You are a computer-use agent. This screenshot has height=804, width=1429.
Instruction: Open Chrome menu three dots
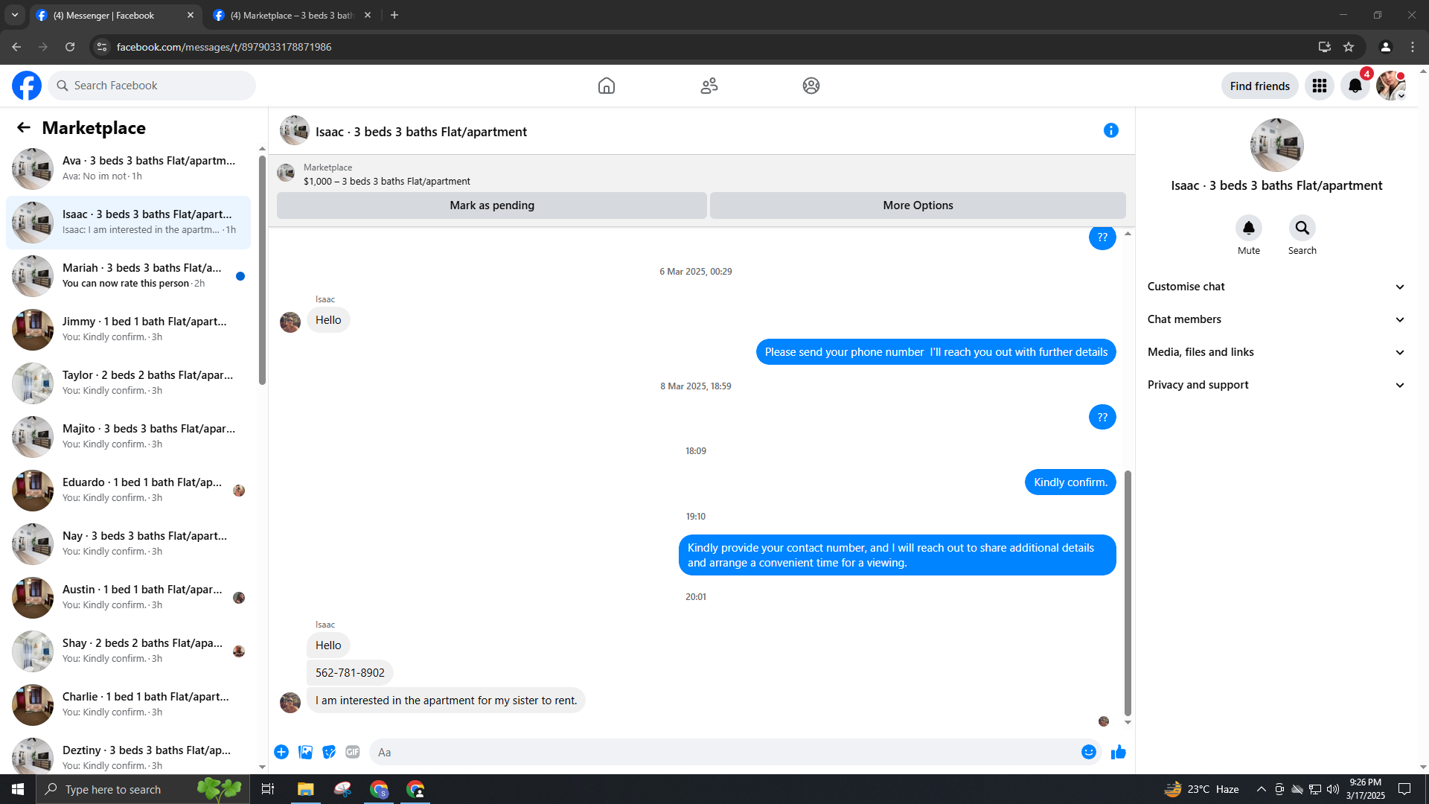point(1413,47)
